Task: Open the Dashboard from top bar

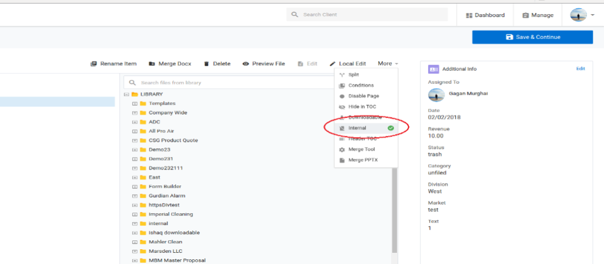Action: [485, 15]
